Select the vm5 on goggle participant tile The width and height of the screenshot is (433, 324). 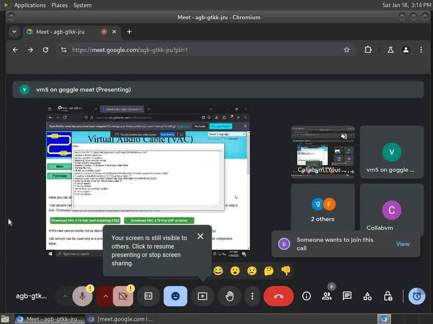pos(392,152)
